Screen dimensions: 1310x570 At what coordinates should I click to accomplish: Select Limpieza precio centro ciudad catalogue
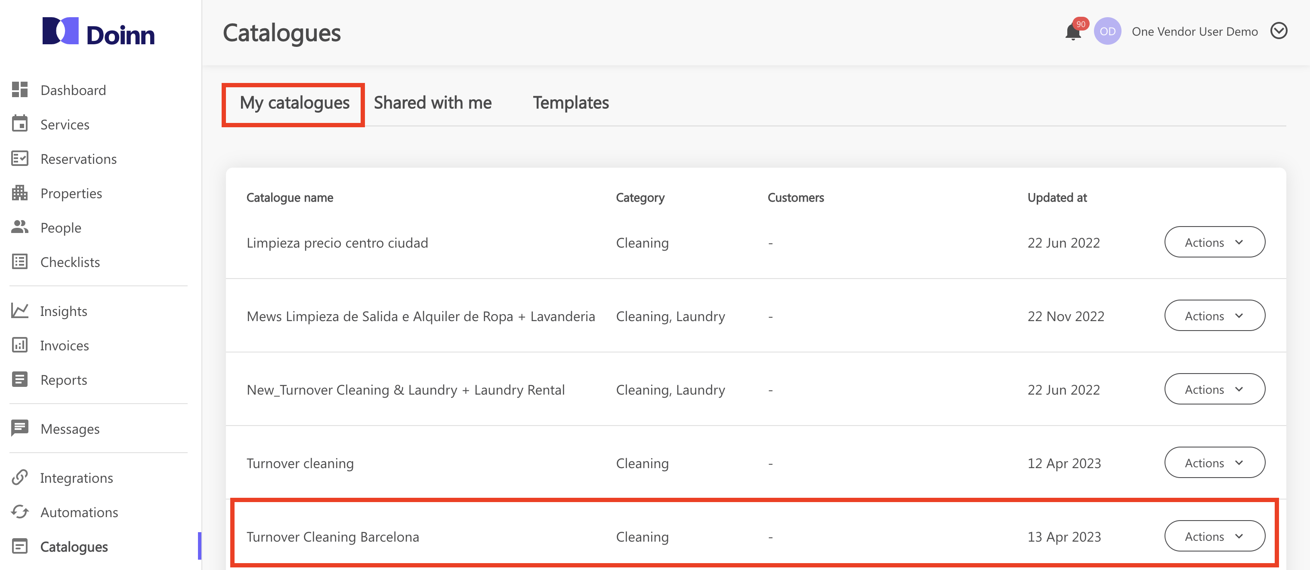tap(337, 243)
